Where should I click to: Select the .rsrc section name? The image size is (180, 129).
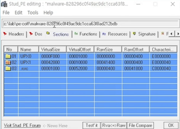tap(24, 68)
